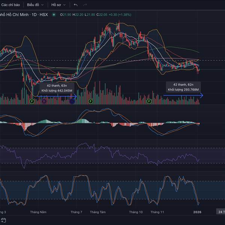
Task: Open the green F marker near Tháng Tám
Action: (x=90, y=102)
